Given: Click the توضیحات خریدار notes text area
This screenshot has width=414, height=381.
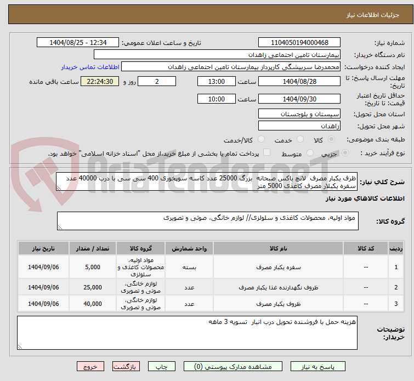Looking at the screenshot, I should [x=188, y=332].
